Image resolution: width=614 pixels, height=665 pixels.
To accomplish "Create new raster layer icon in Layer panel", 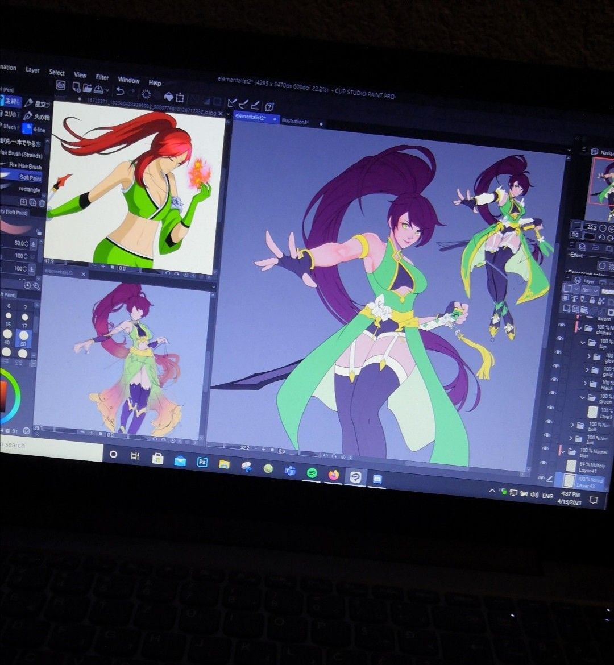I will coord(567,308).
